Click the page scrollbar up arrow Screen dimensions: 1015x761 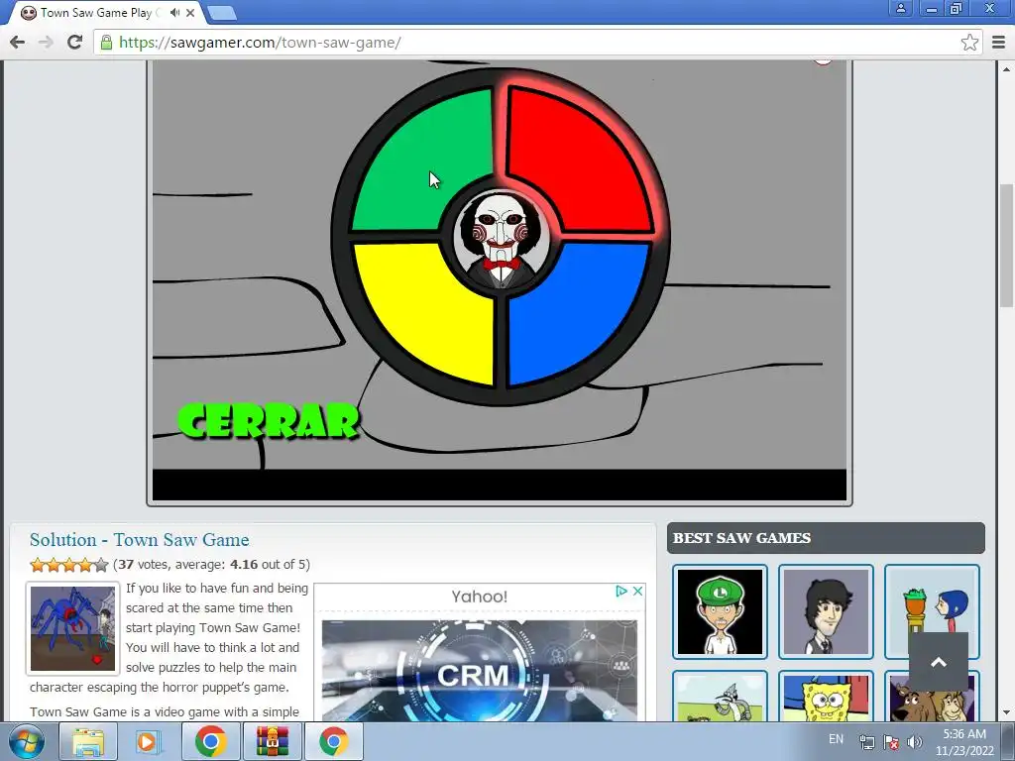tap(1006, 68)
